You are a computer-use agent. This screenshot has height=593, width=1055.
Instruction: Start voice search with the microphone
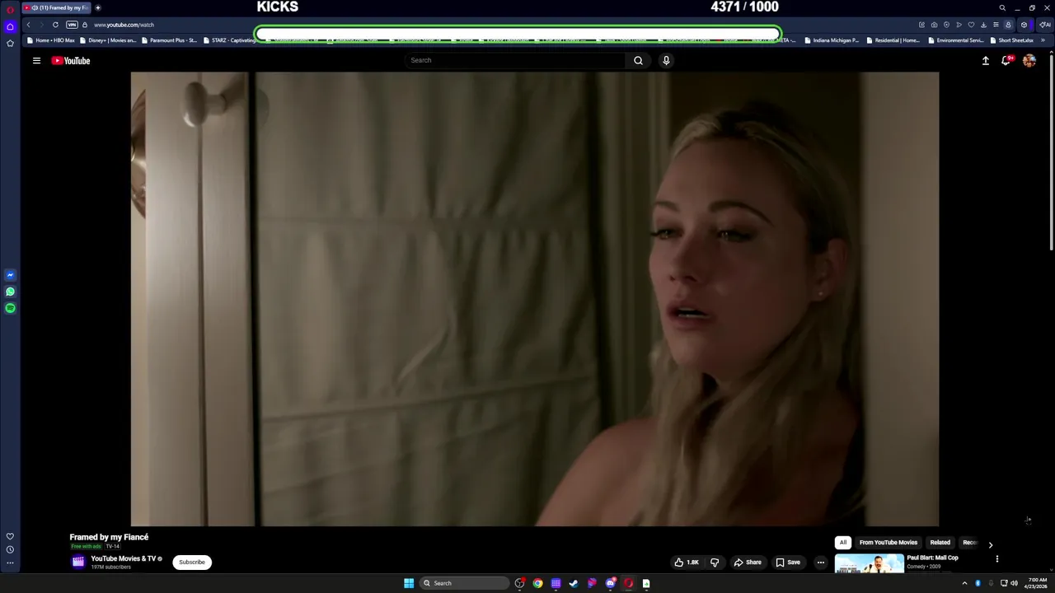[x=666, y=60]
